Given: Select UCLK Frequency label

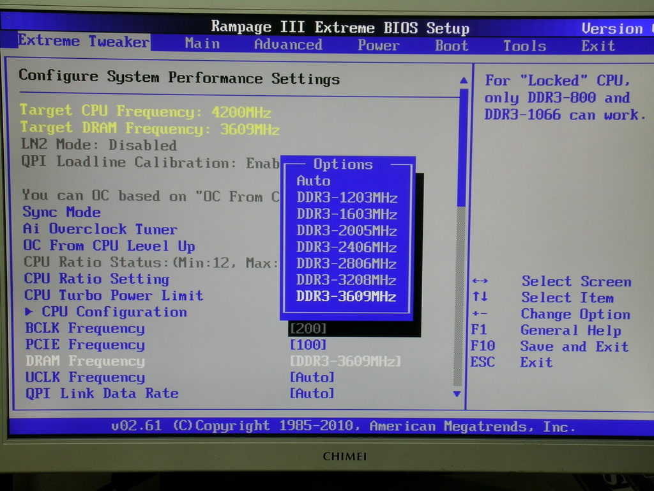Looking at the screenshot, I should pos(86,377).
